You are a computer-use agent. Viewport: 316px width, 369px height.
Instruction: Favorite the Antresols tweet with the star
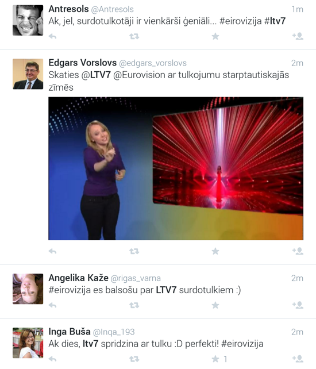click(215, 36)
